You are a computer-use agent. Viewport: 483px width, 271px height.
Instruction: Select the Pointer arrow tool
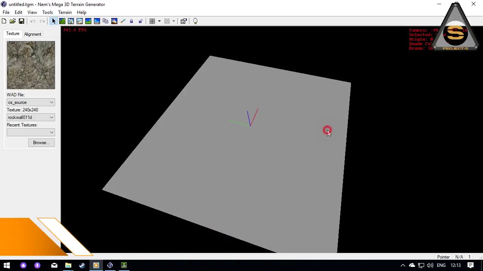(x=54, y=21)
